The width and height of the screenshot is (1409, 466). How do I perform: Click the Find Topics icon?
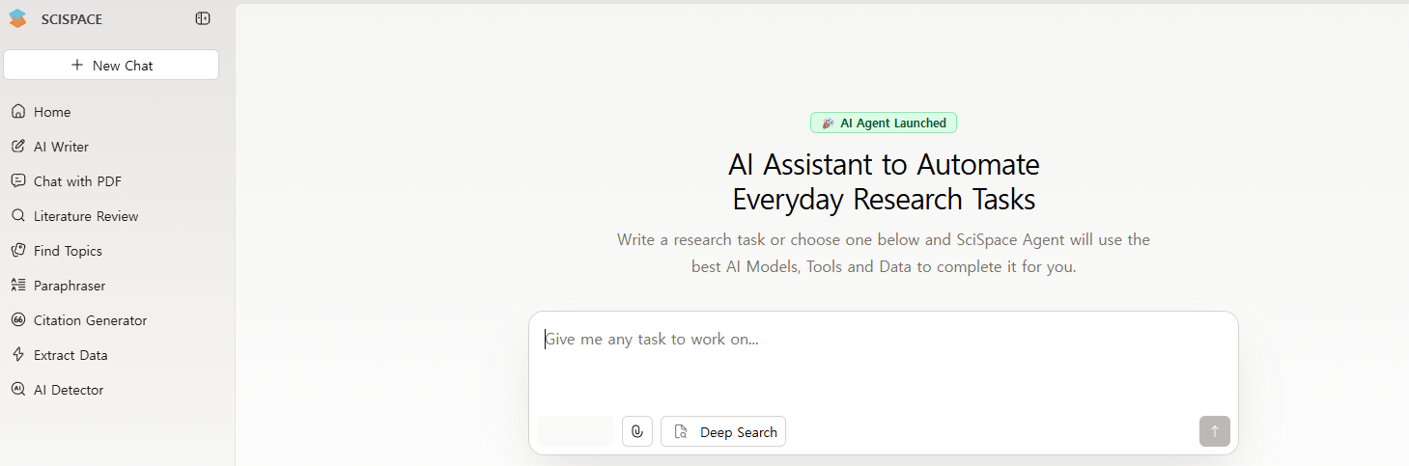[17, 251]
